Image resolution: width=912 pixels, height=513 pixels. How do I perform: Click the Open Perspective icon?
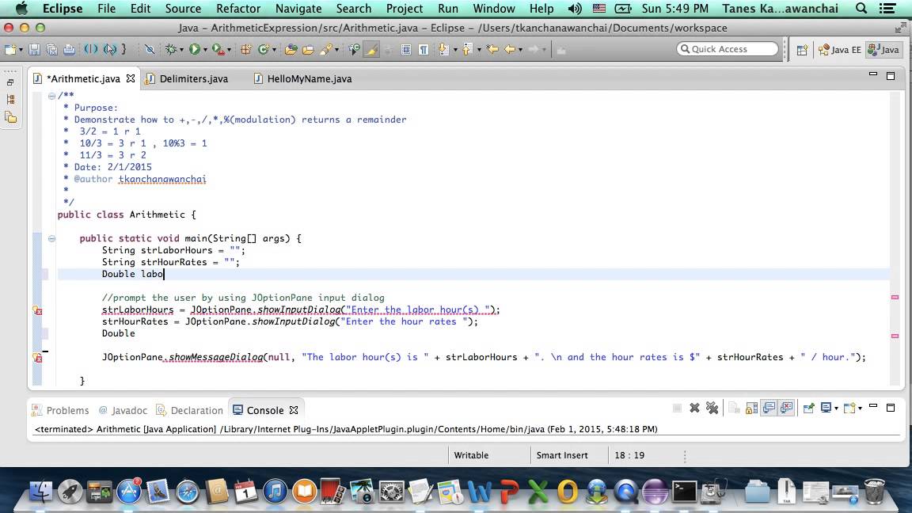pyautogui.click(x=802, y=50)
